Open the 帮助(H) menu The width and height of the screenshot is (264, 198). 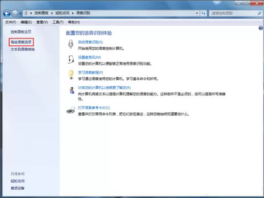point(74,22)
